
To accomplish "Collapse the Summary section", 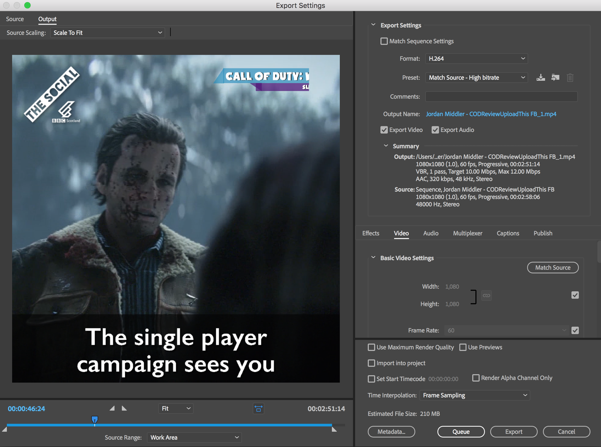I will pos(386,146).
